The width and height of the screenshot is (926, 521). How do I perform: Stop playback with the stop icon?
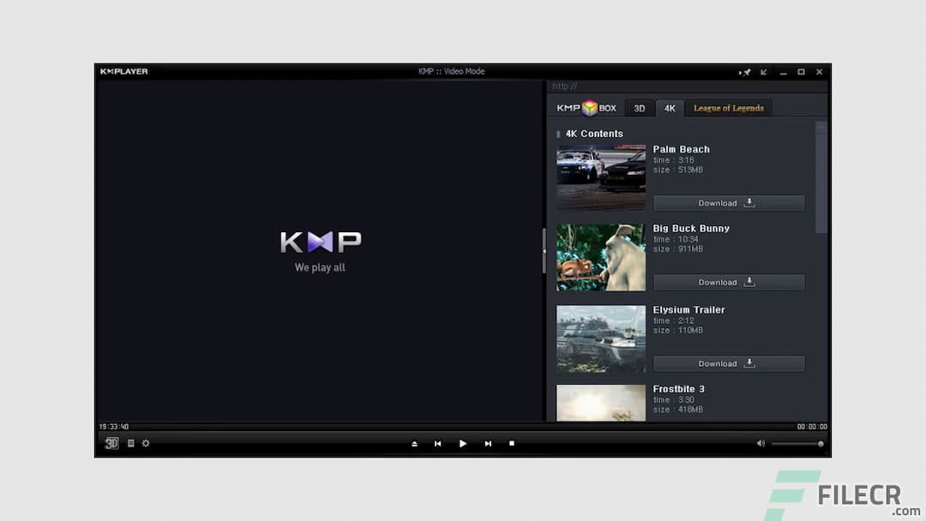tap(512, 443)
